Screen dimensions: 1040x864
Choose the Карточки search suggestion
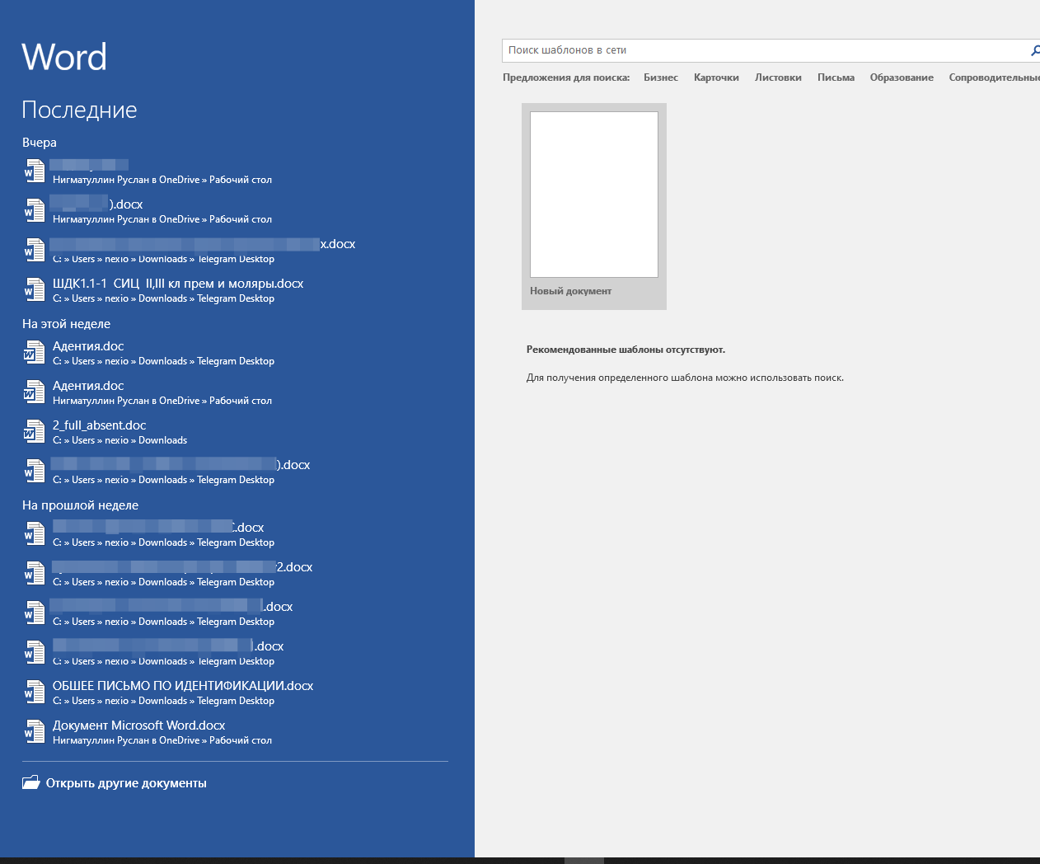tap(716, 77)
